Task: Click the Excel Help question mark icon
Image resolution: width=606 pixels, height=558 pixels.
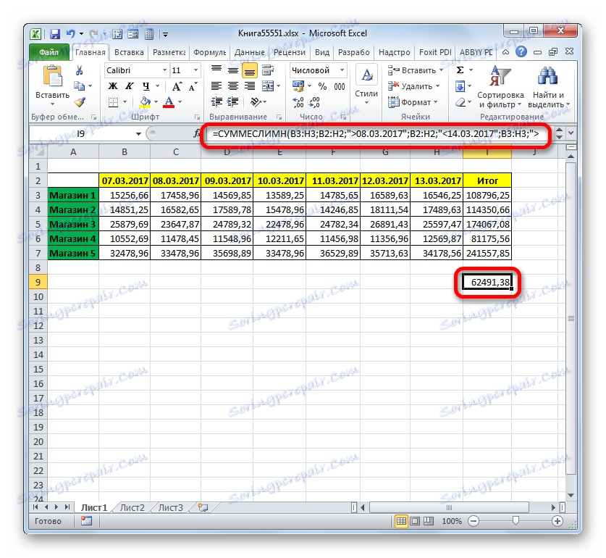Action: (x=521, y=52)
